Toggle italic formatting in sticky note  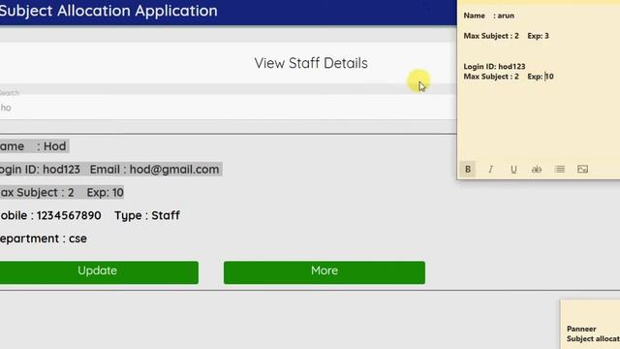[490, 170]
